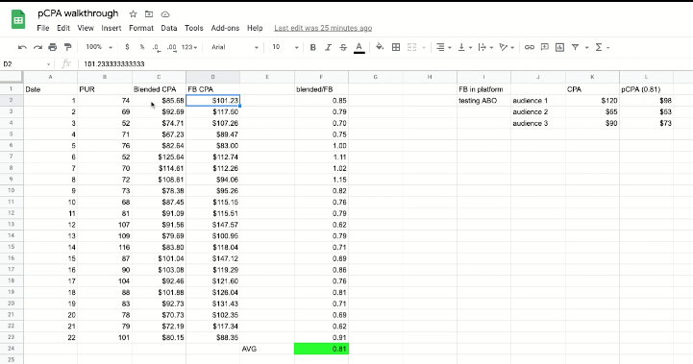The width and height of the screenshot is (693, 364).
Task: Activate the Paint format tool
Action: (x=67, y=47)
